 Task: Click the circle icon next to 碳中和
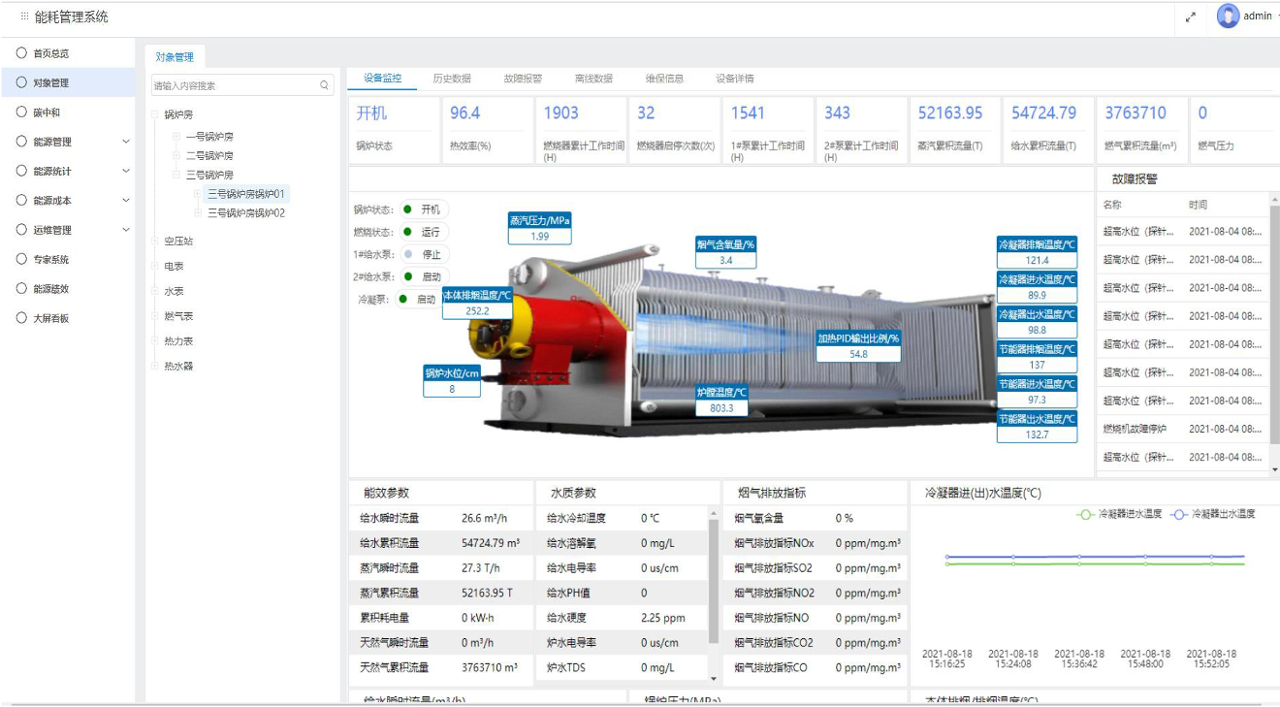(21, 112)
